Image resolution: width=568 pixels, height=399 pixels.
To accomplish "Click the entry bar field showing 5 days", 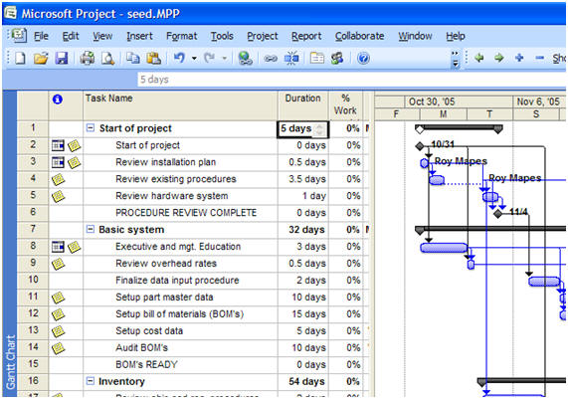I will 351,79.
